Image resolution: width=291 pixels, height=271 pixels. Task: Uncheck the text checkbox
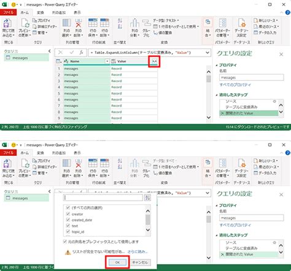point(68,226)
